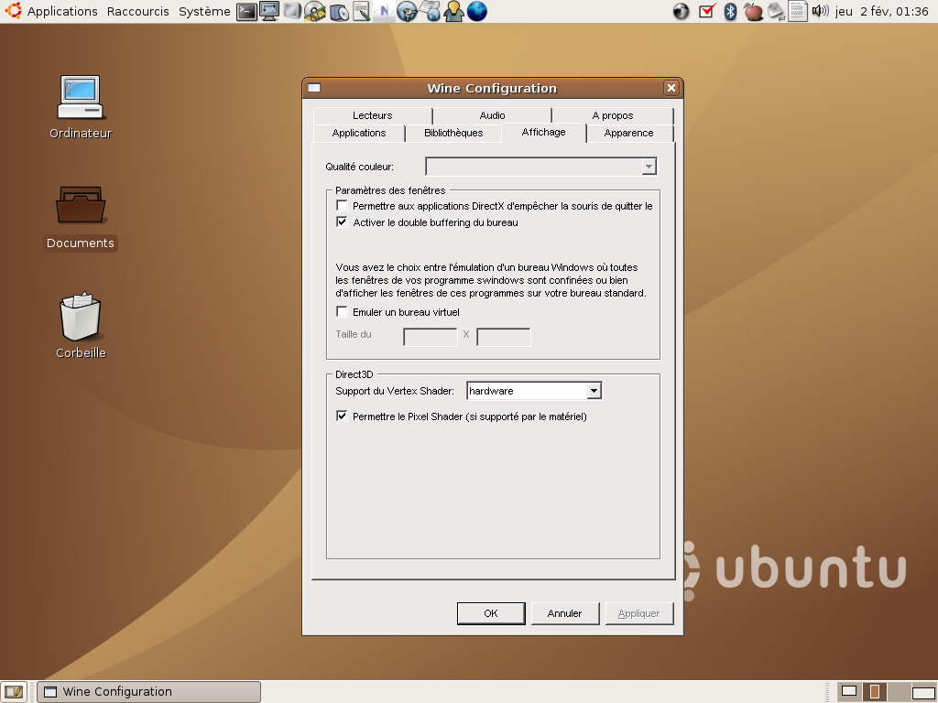
Task: Click the date and time clock
Action: tap(882, 11)
